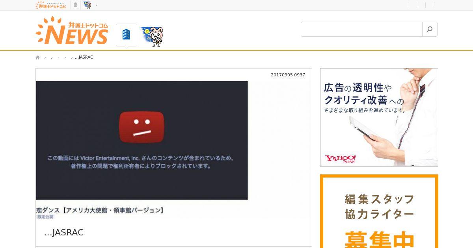Open the blue building icon tab
The width and height of the screenshot is (473, 248).
(x=127, y=35)
